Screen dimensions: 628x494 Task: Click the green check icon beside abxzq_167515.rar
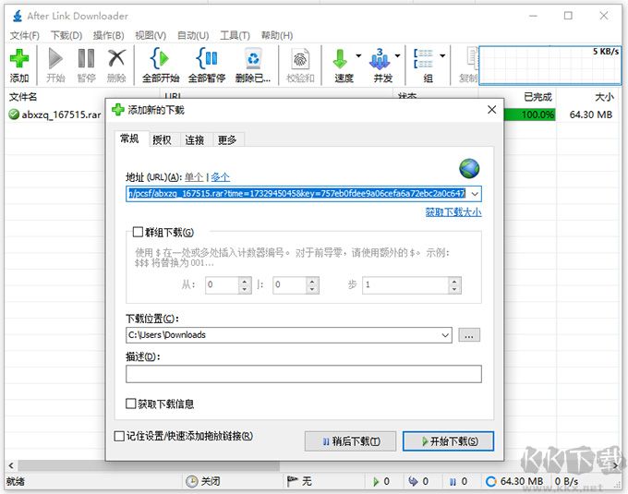click(x=14, y=114)
